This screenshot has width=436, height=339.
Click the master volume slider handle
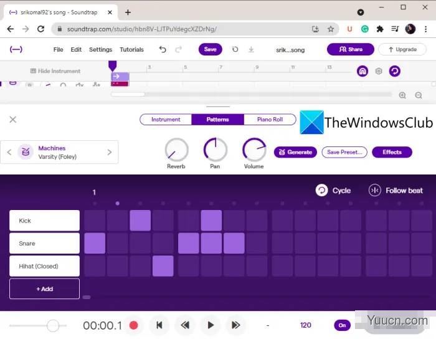coord(53,325)
